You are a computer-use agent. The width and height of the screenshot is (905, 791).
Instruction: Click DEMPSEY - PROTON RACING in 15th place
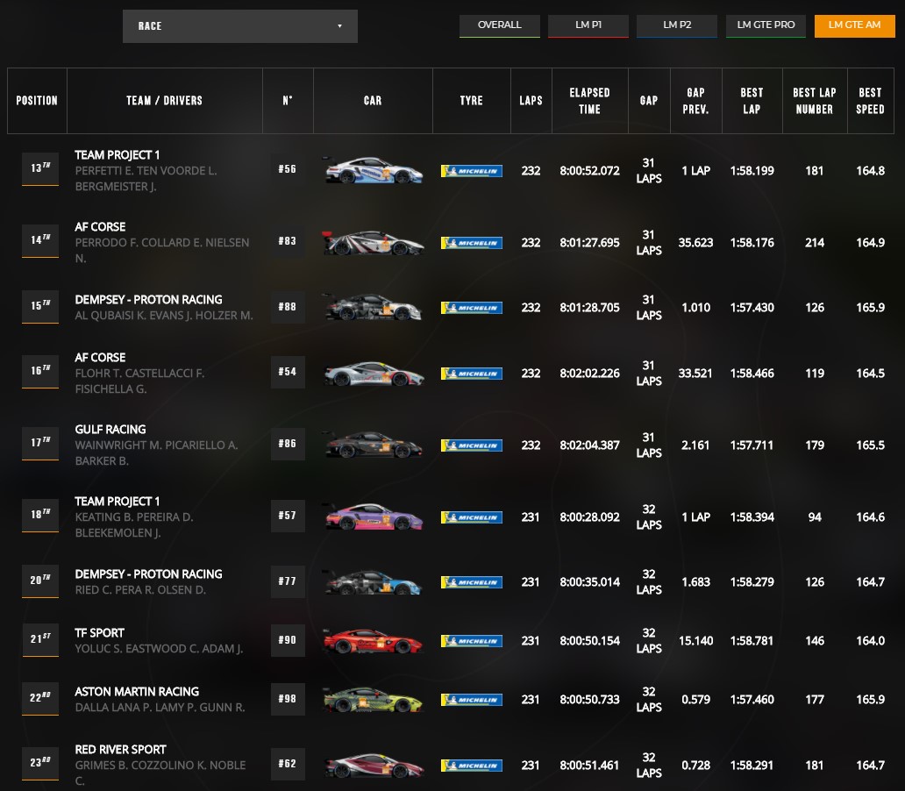148,300
